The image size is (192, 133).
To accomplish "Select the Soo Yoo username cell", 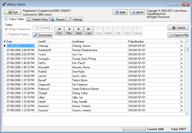I will coord(100,55).
